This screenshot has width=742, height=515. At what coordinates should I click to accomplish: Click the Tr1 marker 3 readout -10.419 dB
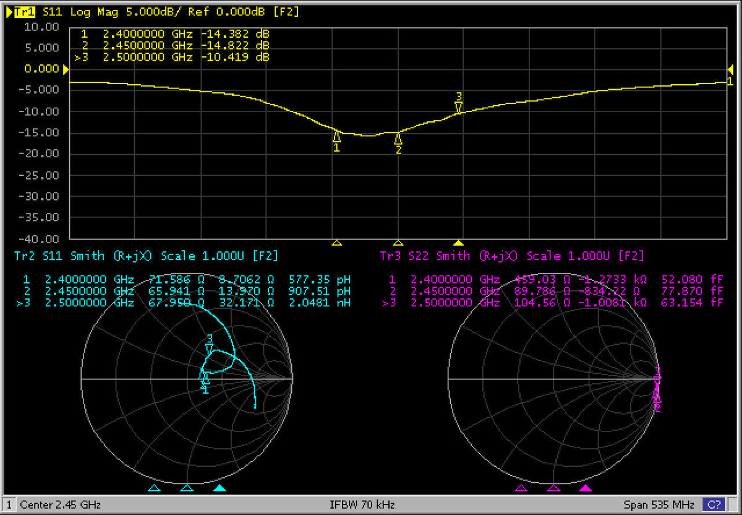click(x=235, y=57)
